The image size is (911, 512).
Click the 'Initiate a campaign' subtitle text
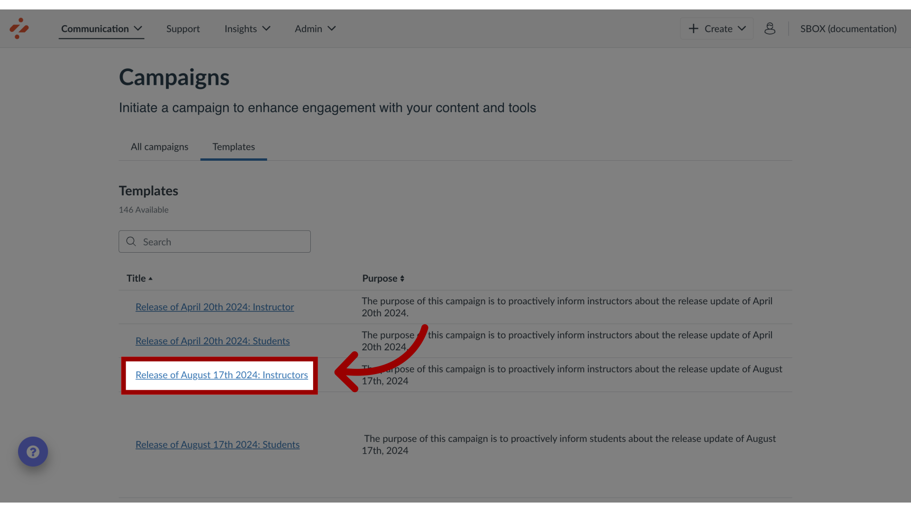pyautogui.click(x=327, y=108)
